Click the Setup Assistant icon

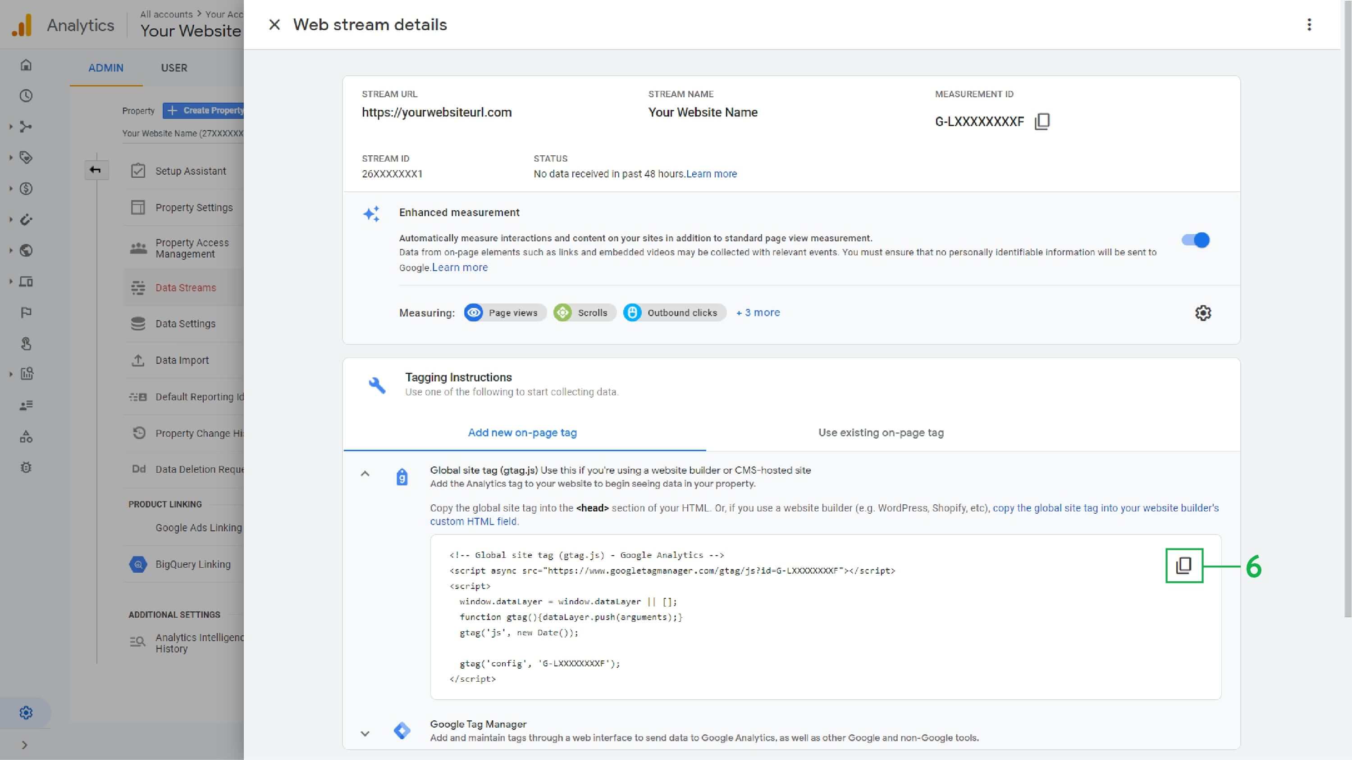[137, 171]
